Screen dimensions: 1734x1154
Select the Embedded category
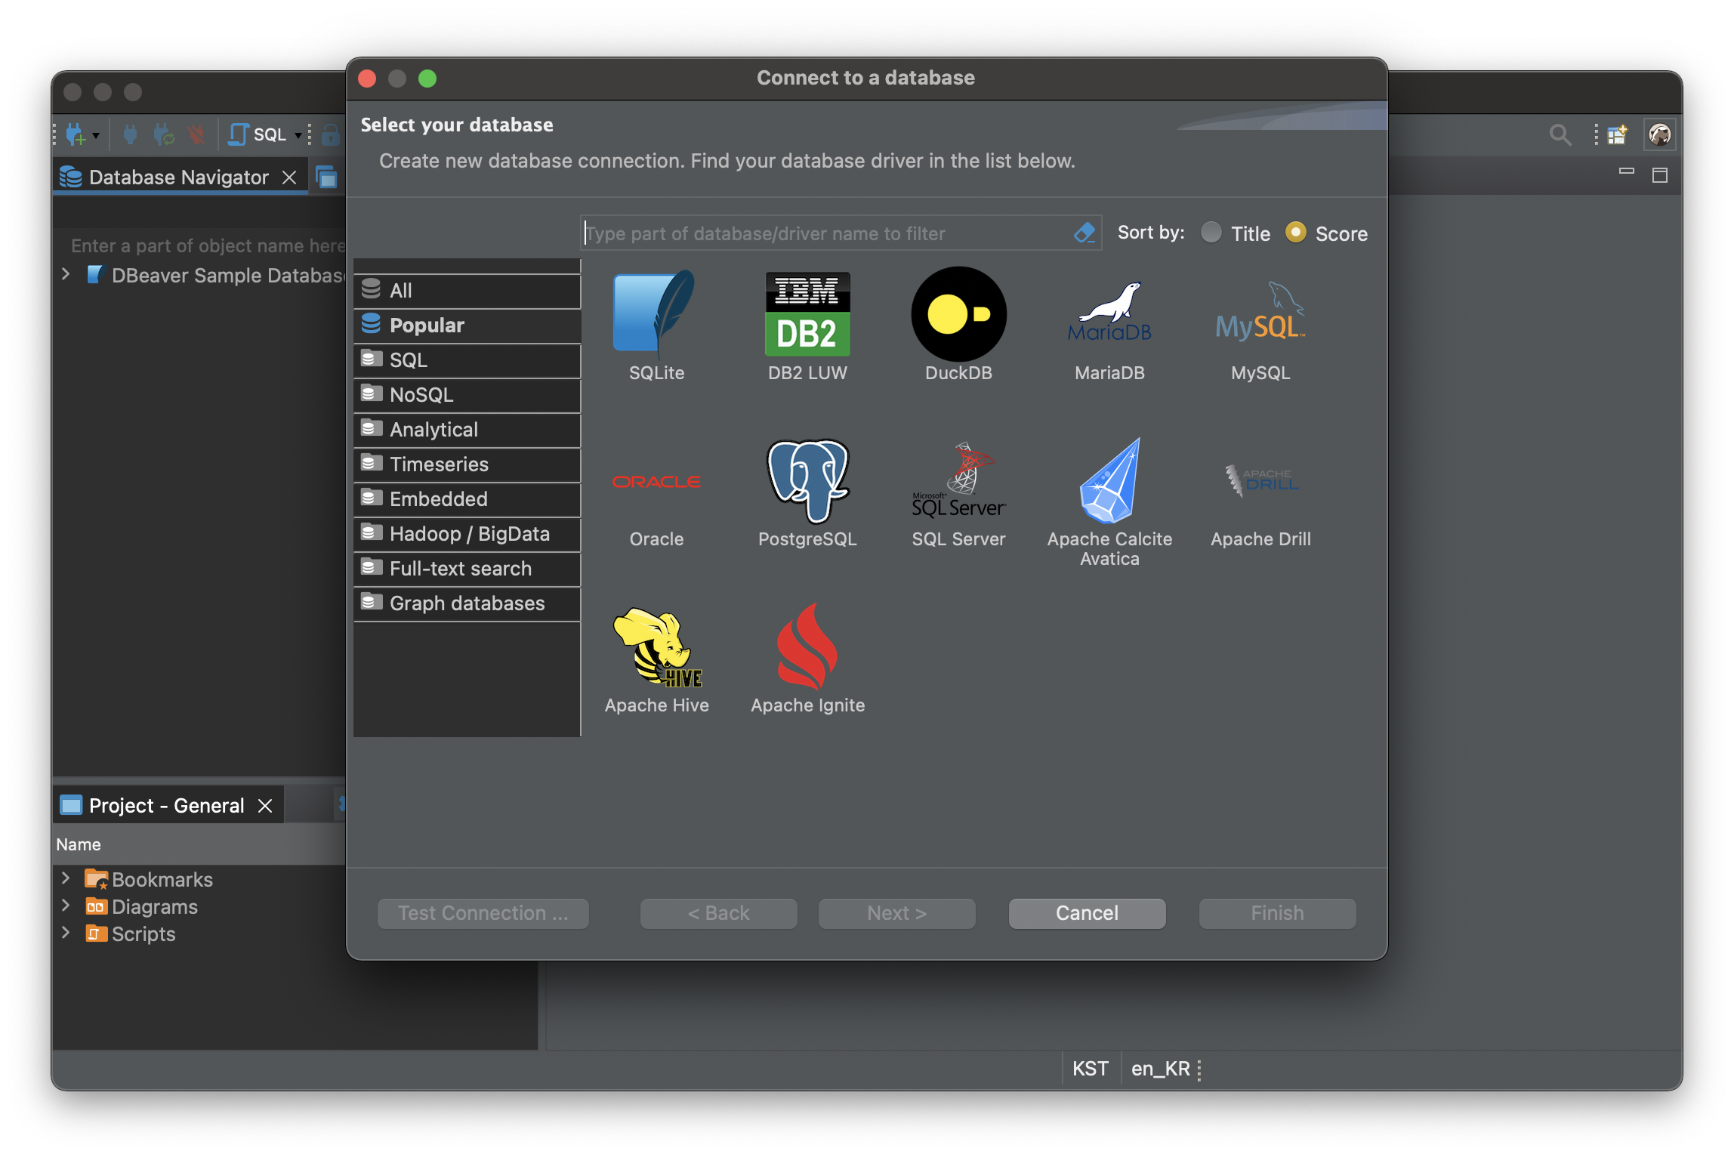pyautogui.click(x=467, y=499)
